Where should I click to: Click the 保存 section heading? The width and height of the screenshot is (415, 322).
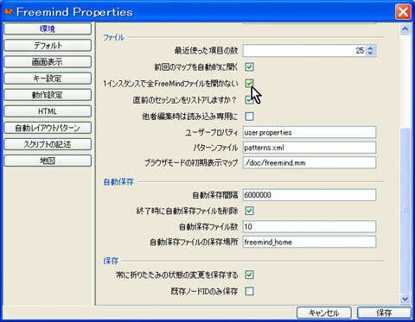coord(111,261)
